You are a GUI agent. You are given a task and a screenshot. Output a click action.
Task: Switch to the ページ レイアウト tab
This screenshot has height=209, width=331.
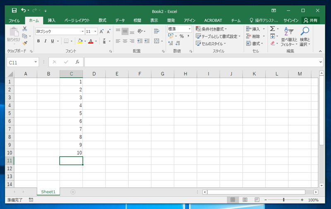tap(77, 20)
